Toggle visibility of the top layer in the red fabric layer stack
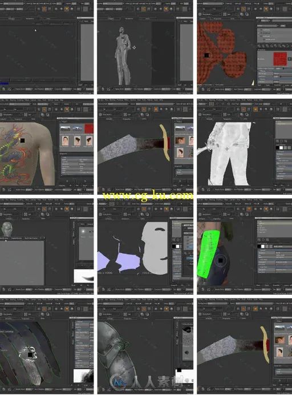Image resolution: width=292 pixels, height=395 pixels. [x=261, y=30]
